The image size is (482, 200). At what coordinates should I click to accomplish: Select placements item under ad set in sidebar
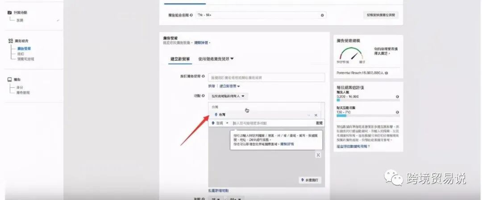pos(21,54)
